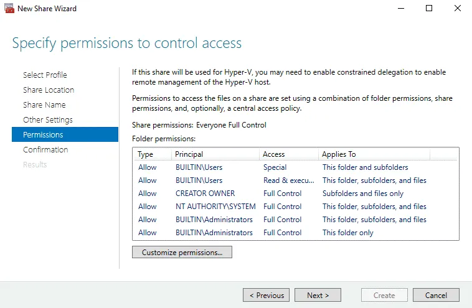Screen dimensions: 472x308
Task: Navigate to Other Settings step
Action: (x=48, y=119)
